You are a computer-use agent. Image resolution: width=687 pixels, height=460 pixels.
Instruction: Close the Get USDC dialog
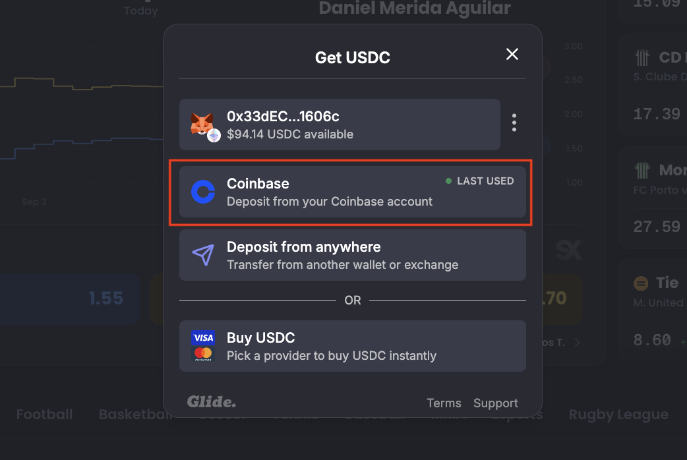[512, 54]
